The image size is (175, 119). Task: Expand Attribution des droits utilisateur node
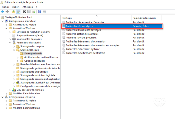(18, 57)
